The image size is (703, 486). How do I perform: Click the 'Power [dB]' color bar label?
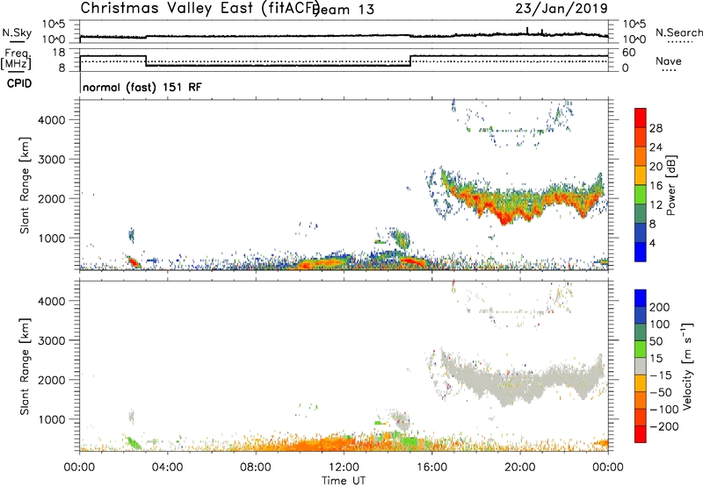point(670,185)
